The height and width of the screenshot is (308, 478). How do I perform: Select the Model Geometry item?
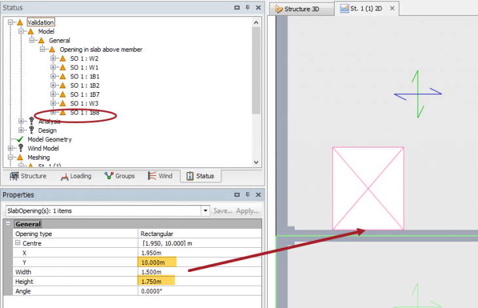(x=50, y=139)
